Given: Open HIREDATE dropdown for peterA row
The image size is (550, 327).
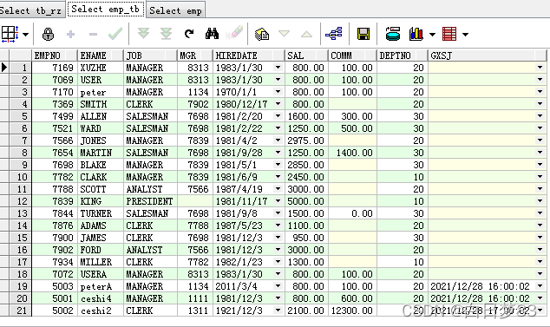Looking at the screenshot, I should coord(278,286).
